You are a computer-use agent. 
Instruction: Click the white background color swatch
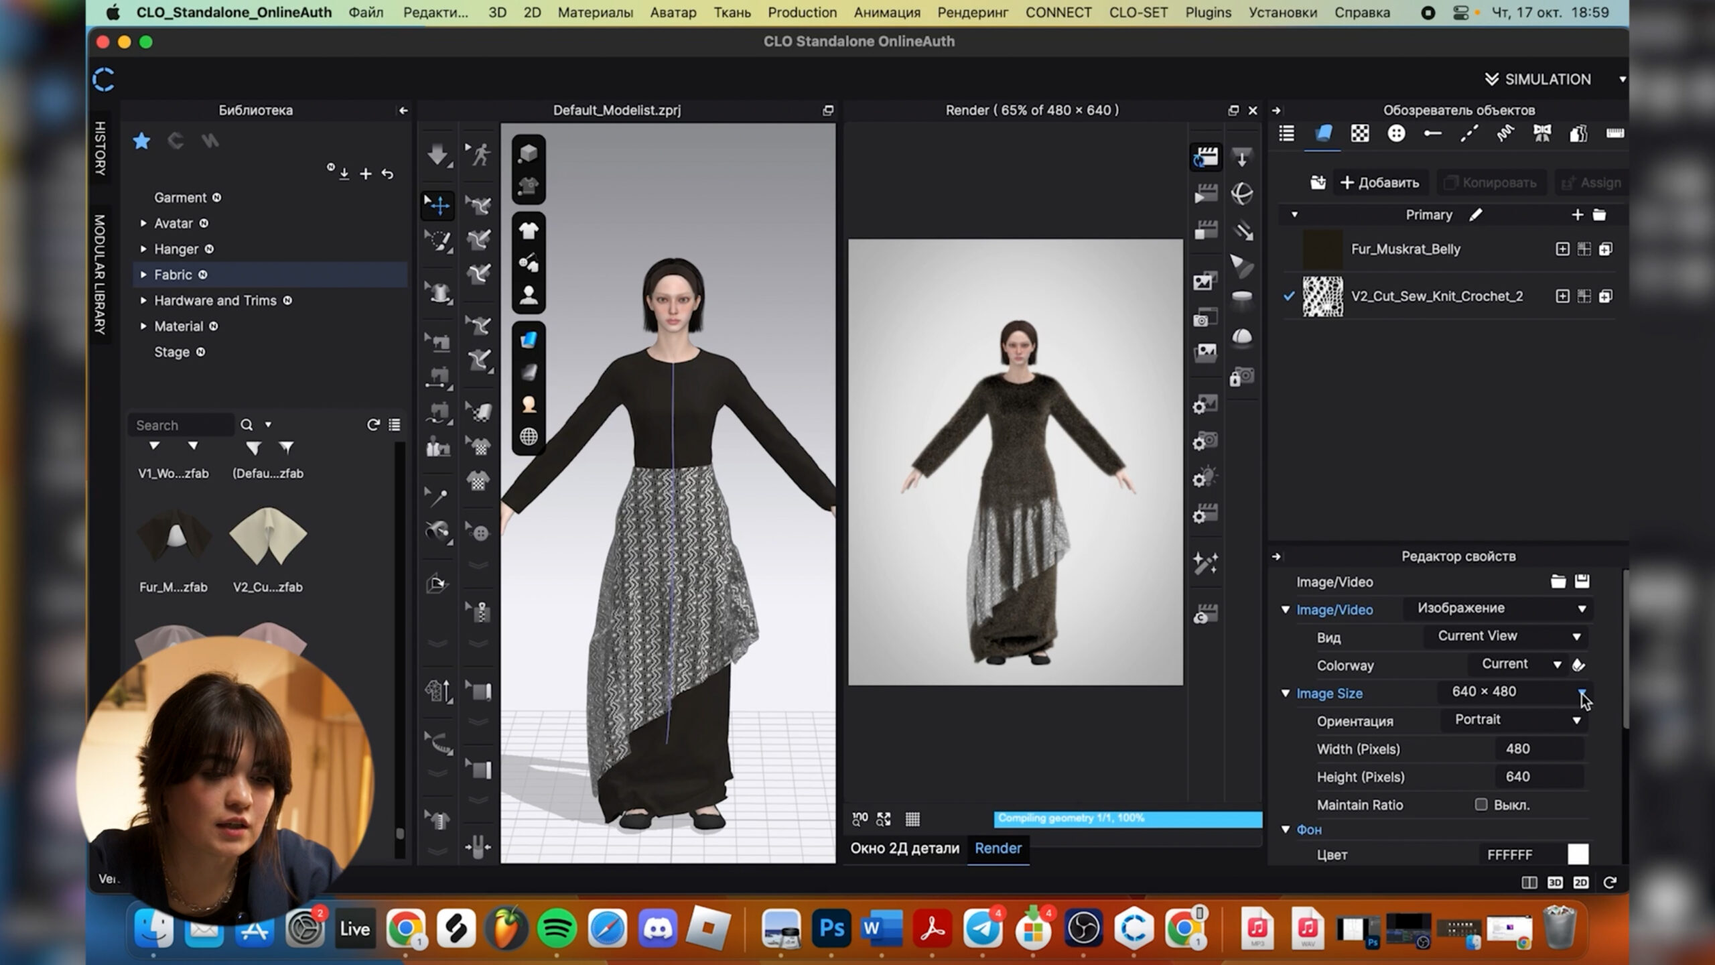1578,854
